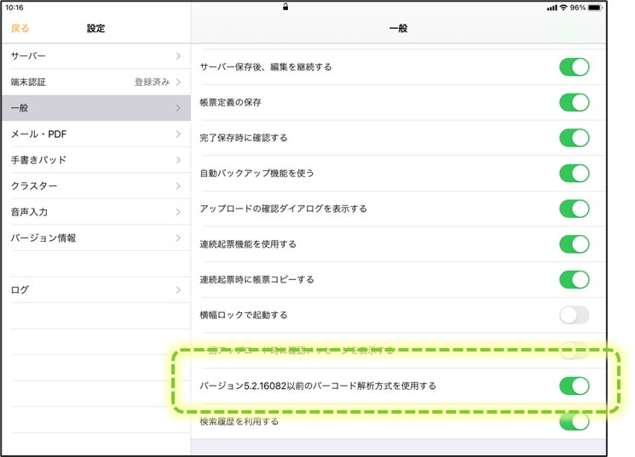Toggle バージョン5.2.16082以前のバーコード解析方式 switch
Screen dimensions: 635x457
click(574, 386)
